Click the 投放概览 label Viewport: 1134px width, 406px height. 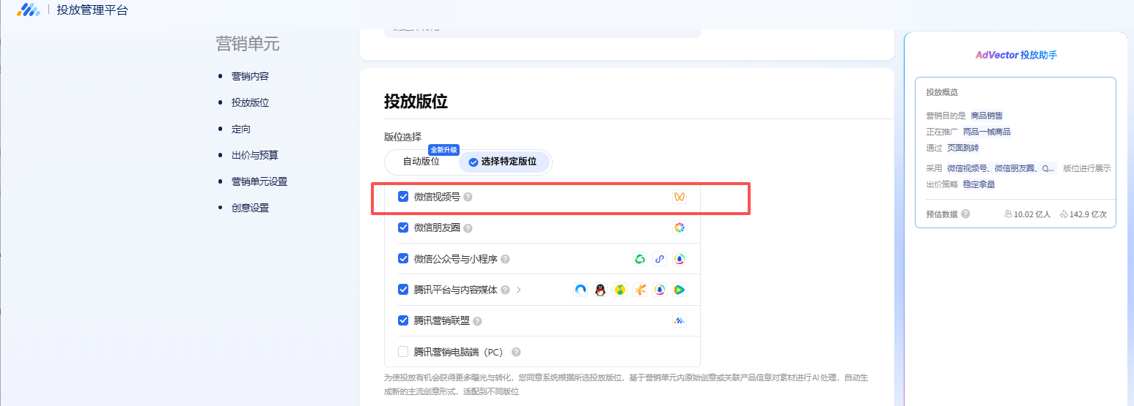[x=942, y=92]
